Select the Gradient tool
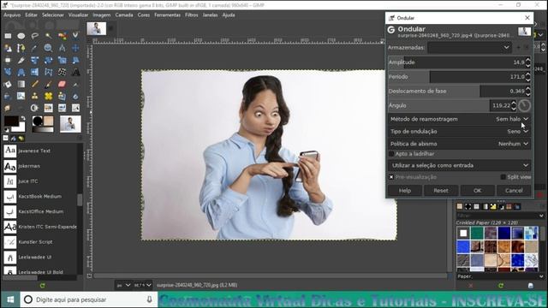This screenshot has width=548, height=308. (21, 84)
